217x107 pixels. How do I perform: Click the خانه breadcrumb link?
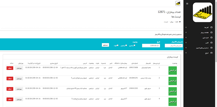(x=177, y=22)
